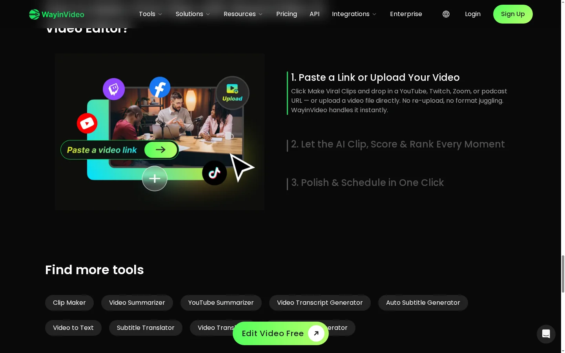Expand the Solutions dropdown menu
The width and height of the screenshot is (565, 353).
pyautogui.click(x=193, y=14)
